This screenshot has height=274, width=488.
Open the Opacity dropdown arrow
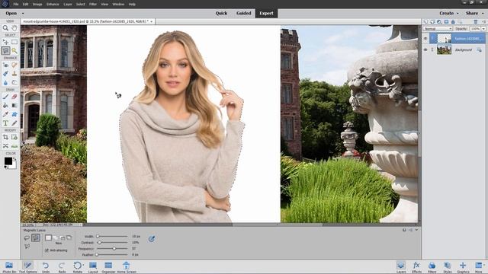click(x=483, y=29)
